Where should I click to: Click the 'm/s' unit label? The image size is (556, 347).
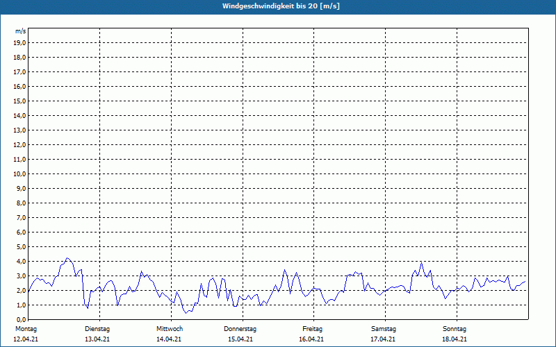point(21,31)
